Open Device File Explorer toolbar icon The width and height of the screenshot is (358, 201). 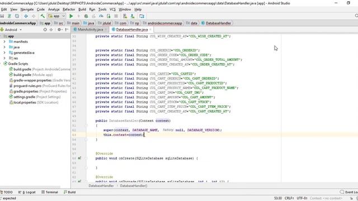coord(142,16)
